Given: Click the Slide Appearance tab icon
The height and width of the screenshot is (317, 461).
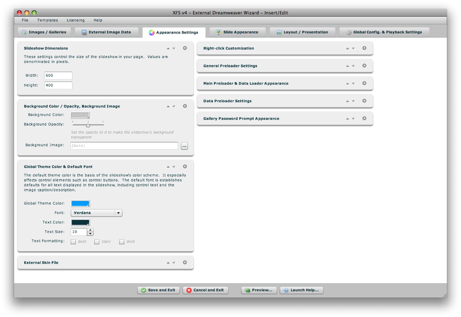Looking at the screenshot, I should pos(218,32).
